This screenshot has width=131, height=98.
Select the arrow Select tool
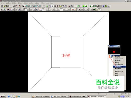[2, 9]
